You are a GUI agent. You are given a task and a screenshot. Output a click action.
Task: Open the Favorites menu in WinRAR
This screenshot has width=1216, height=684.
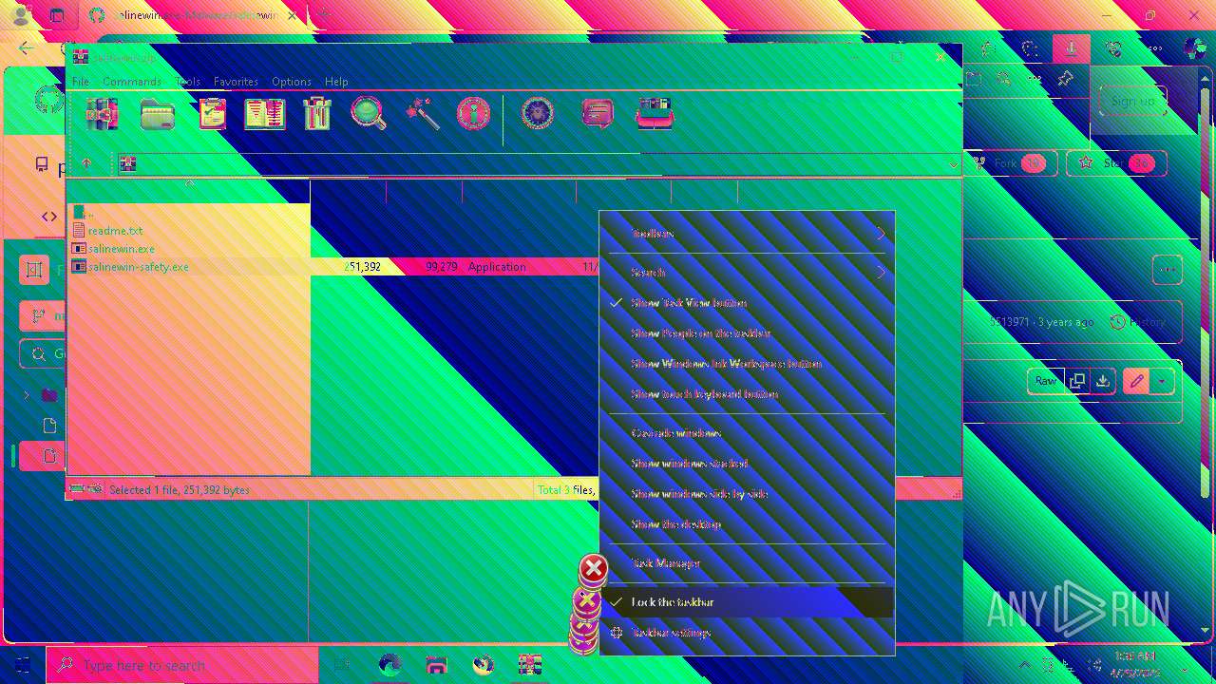pos(236,82)
